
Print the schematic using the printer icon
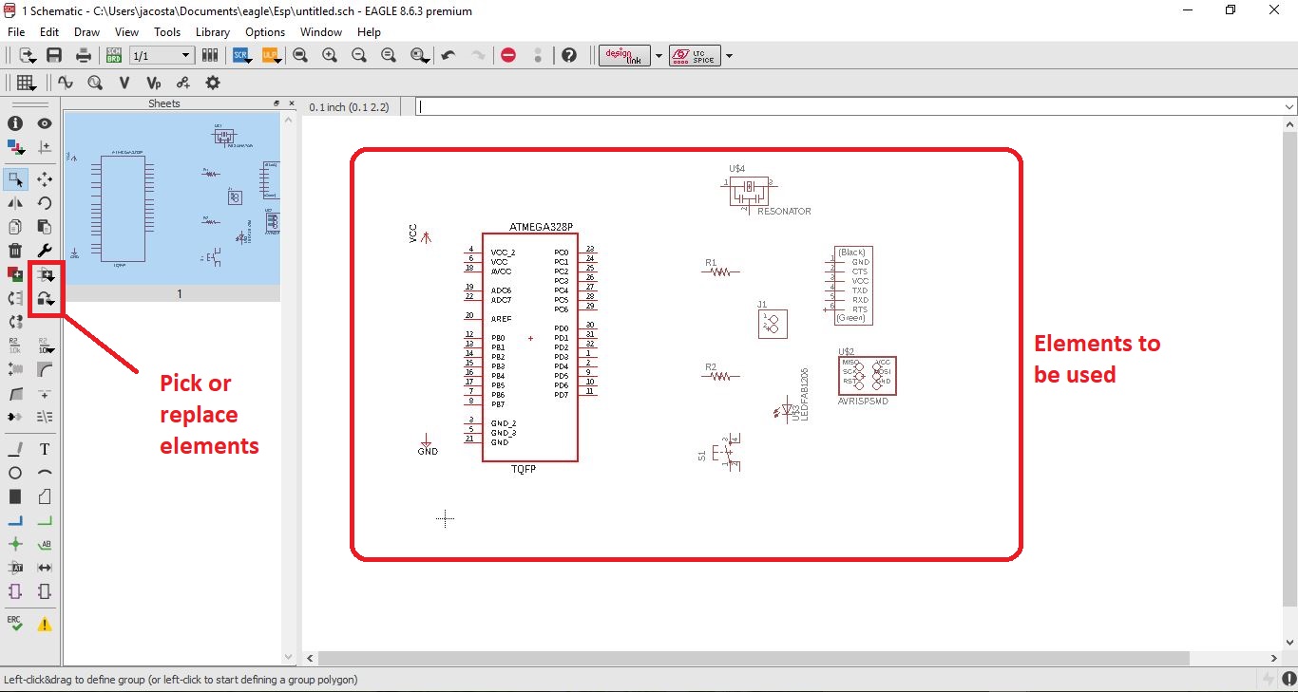tap(84, 55)
